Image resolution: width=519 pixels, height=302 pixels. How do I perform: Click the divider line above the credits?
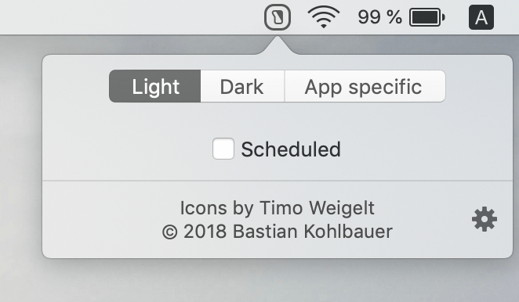pos(278,181)
